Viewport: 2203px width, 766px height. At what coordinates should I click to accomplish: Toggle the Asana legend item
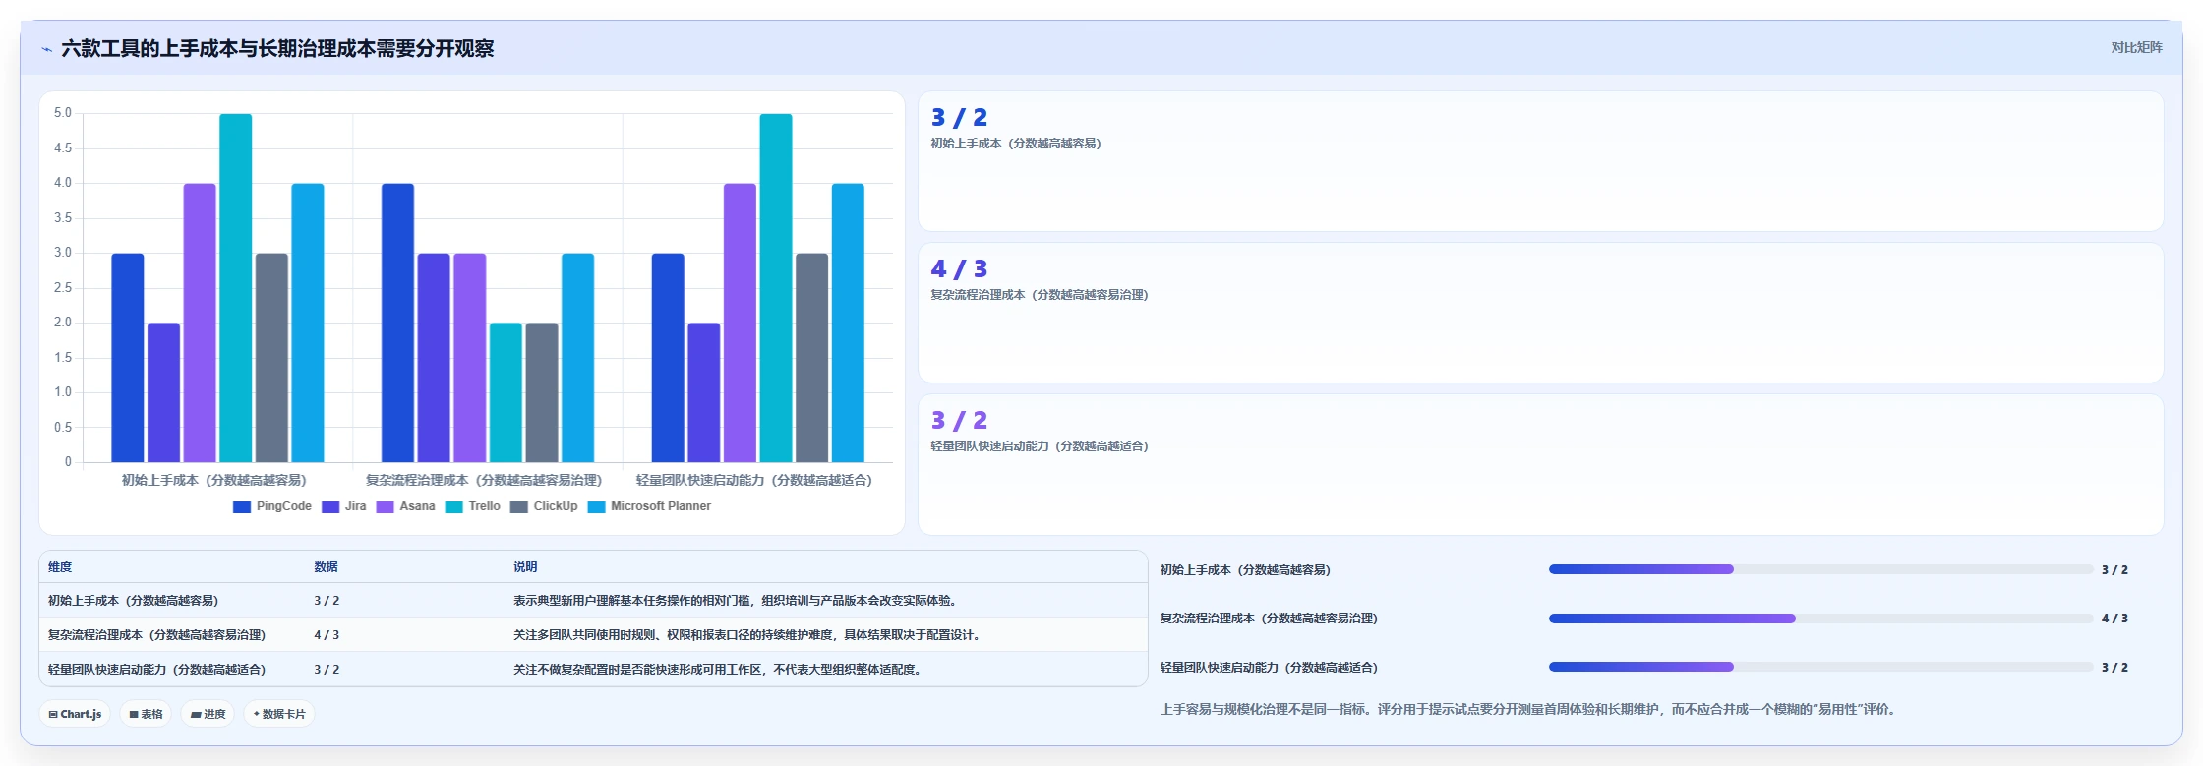click(x=405, y=506)
